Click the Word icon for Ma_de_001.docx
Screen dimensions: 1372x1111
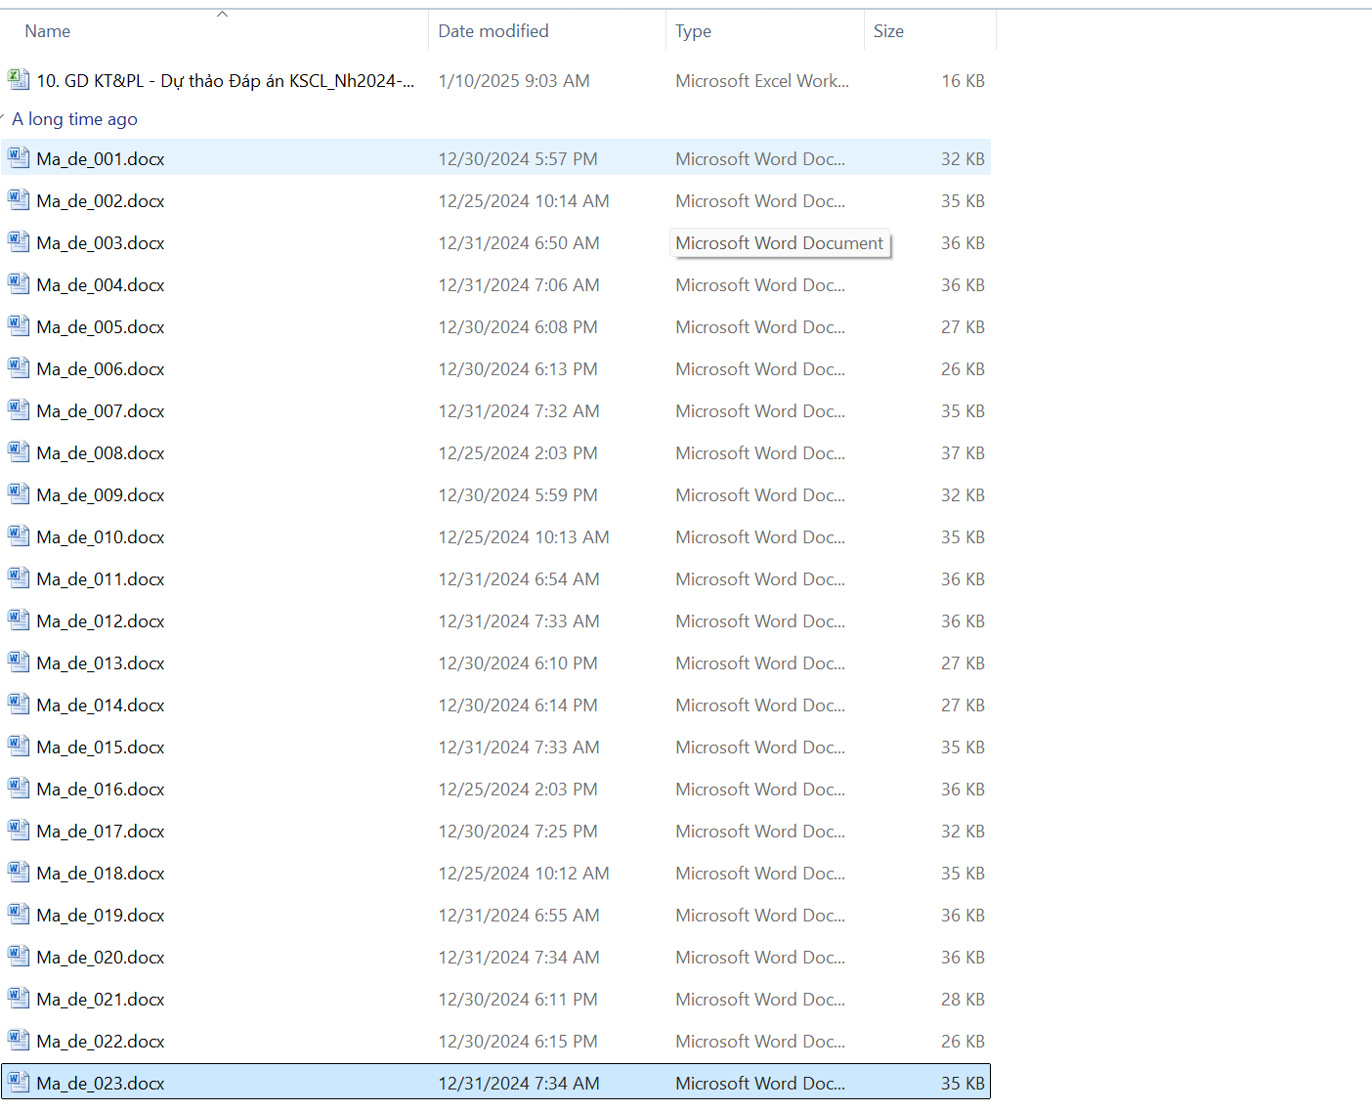[x=18, y=158]
